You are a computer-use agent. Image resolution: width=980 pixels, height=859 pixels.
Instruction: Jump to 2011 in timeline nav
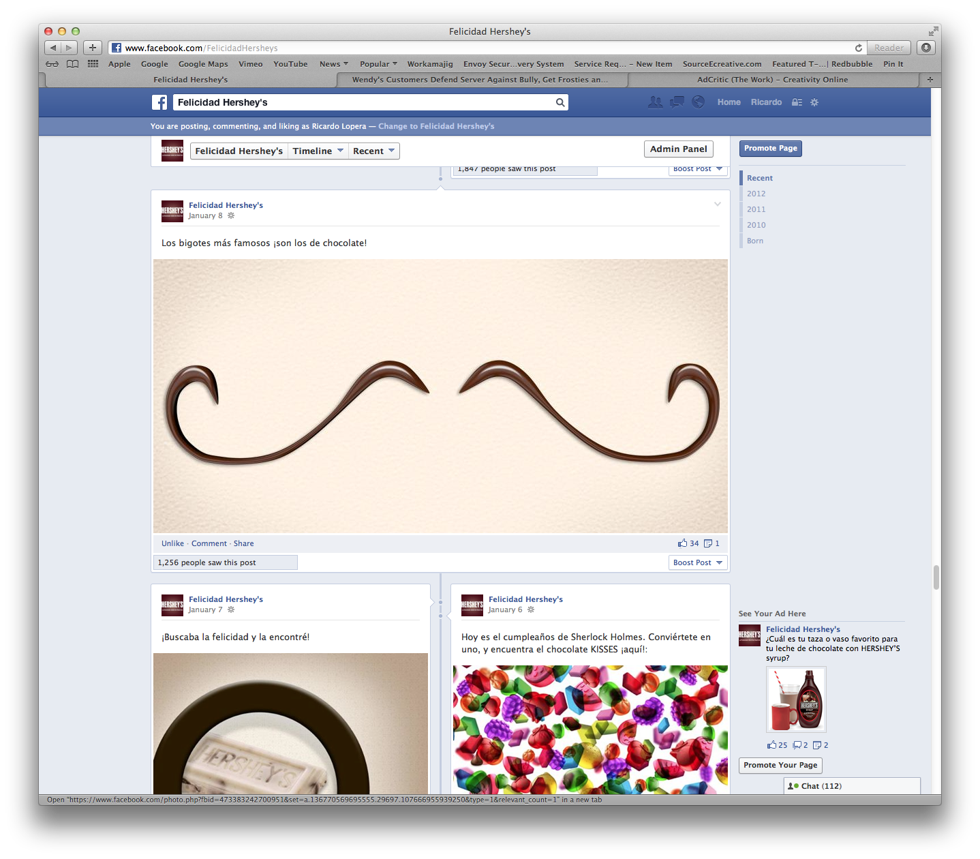756,209
